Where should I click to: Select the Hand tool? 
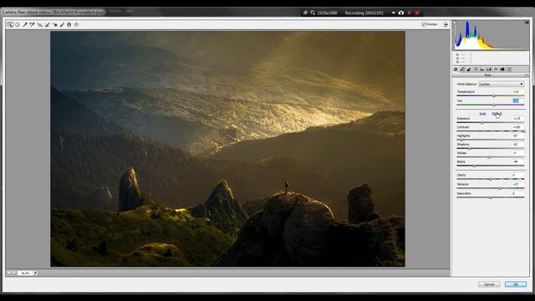(x=18, y=24)
